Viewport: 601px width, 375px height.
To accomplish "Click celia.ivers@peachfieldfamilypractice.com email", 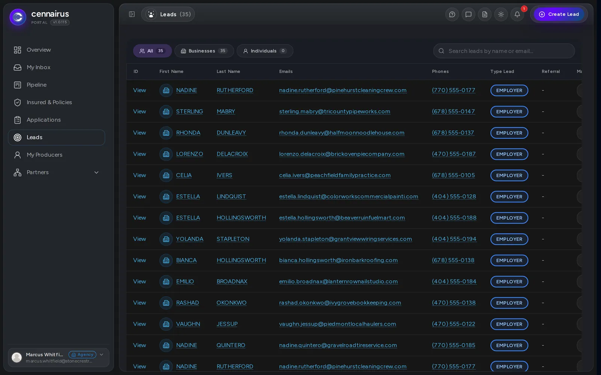I will 335,175.
